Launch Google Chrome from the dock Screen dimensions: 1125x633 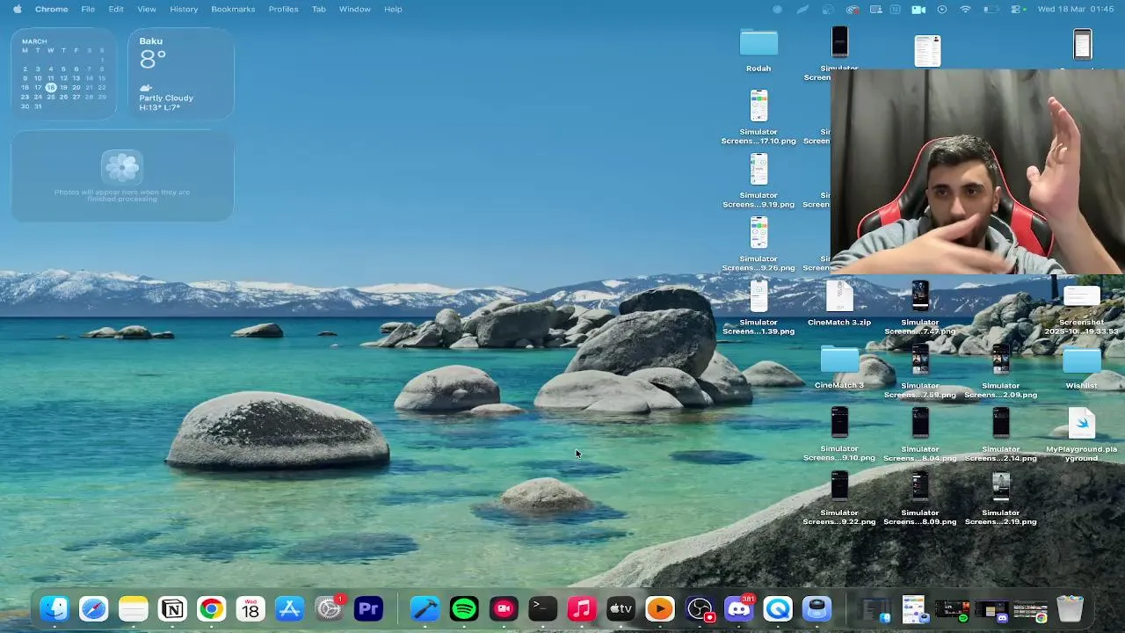point(211,608)
